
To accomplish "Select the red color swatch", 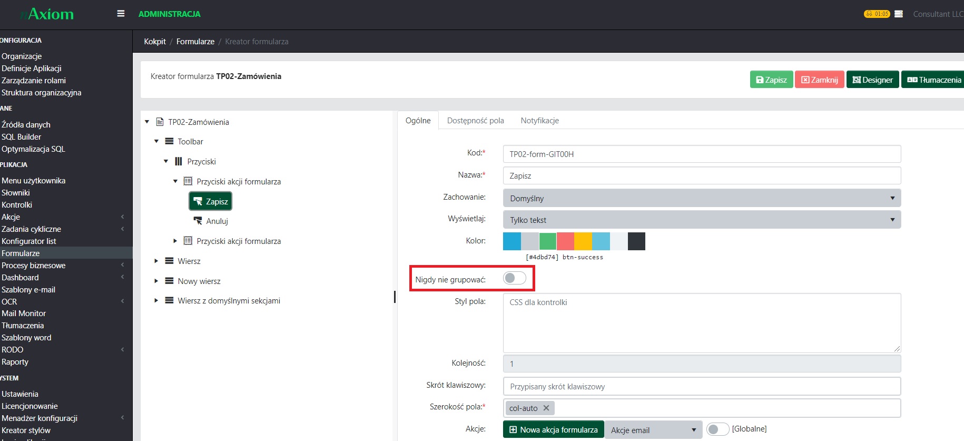I will click(566, 241).
